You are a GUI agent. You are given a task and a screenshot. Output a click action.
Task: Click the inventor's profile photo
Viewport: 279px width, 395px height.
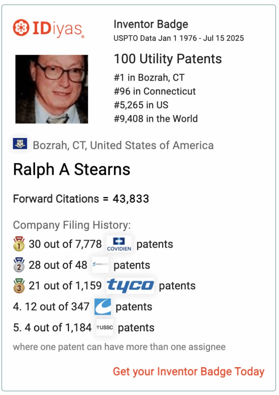pos(52,89)
